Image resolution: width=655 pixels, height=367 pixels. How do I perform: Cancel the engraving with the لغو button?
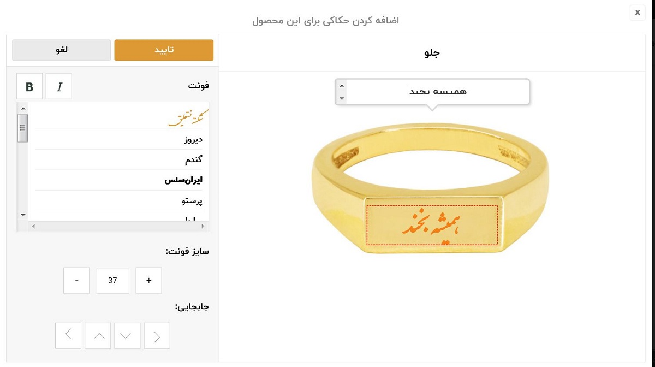61,50
